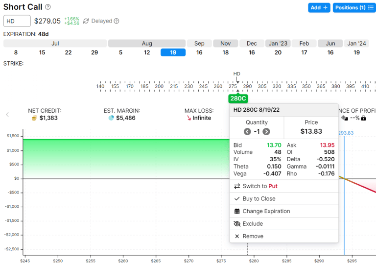The image size is (376, 266).
Task: Decrease quantity with the left arrow
Action: coord(247,131)
